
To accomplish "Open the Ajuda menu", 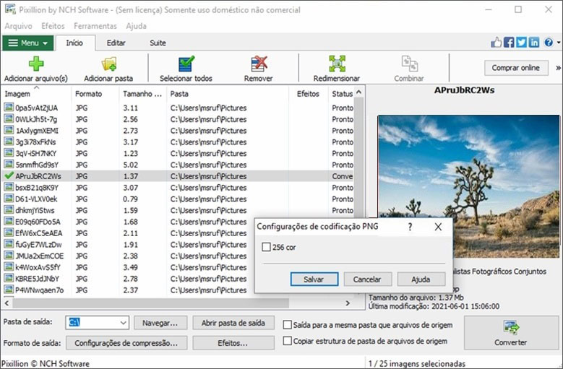I will 136,26.
